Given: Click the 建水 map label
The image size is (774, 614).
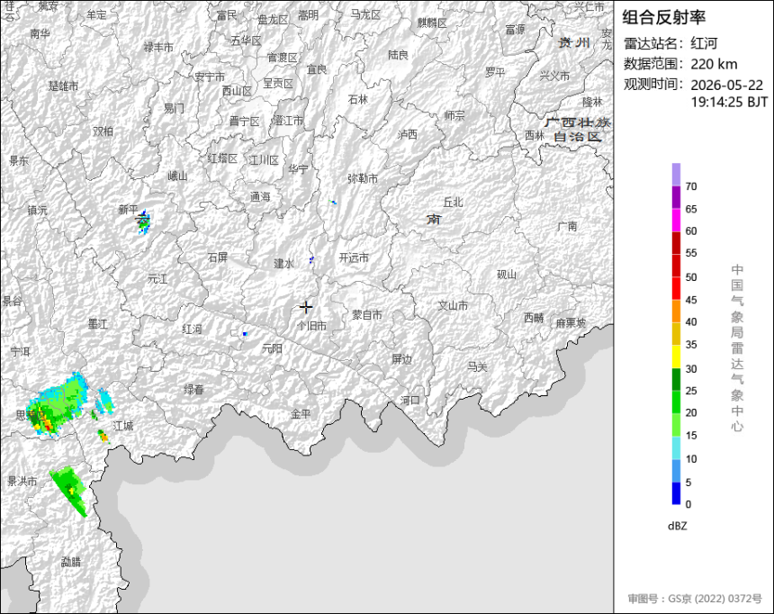Looking at the screenshot, I should tap(283, 264).
